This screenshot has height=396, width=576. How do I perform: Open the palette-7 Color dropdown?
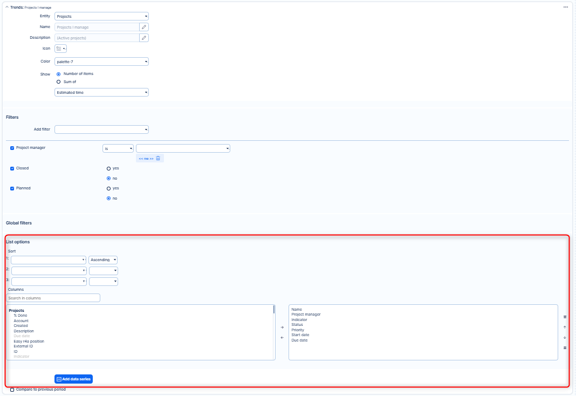(101, 62)
